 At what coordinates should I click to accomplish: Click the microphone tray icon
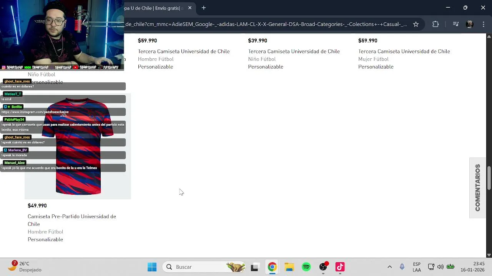402,267
